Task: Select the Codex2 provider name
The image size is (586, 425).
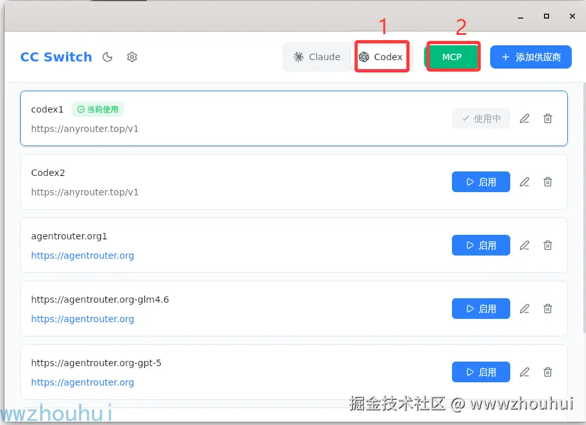Action: click(x=48, y=173)
